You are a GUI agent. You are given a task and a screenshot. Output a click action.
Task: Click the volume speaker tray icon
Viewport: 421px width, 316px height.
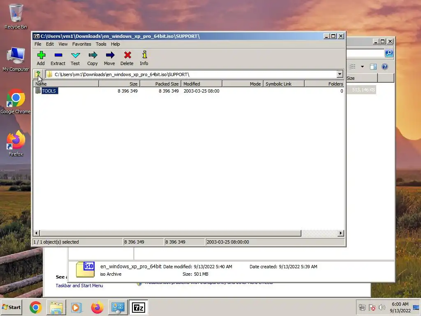[382, 307]
